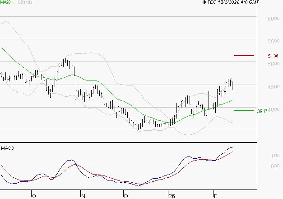Click the O month marker on time axis

(x=34, y=196)
